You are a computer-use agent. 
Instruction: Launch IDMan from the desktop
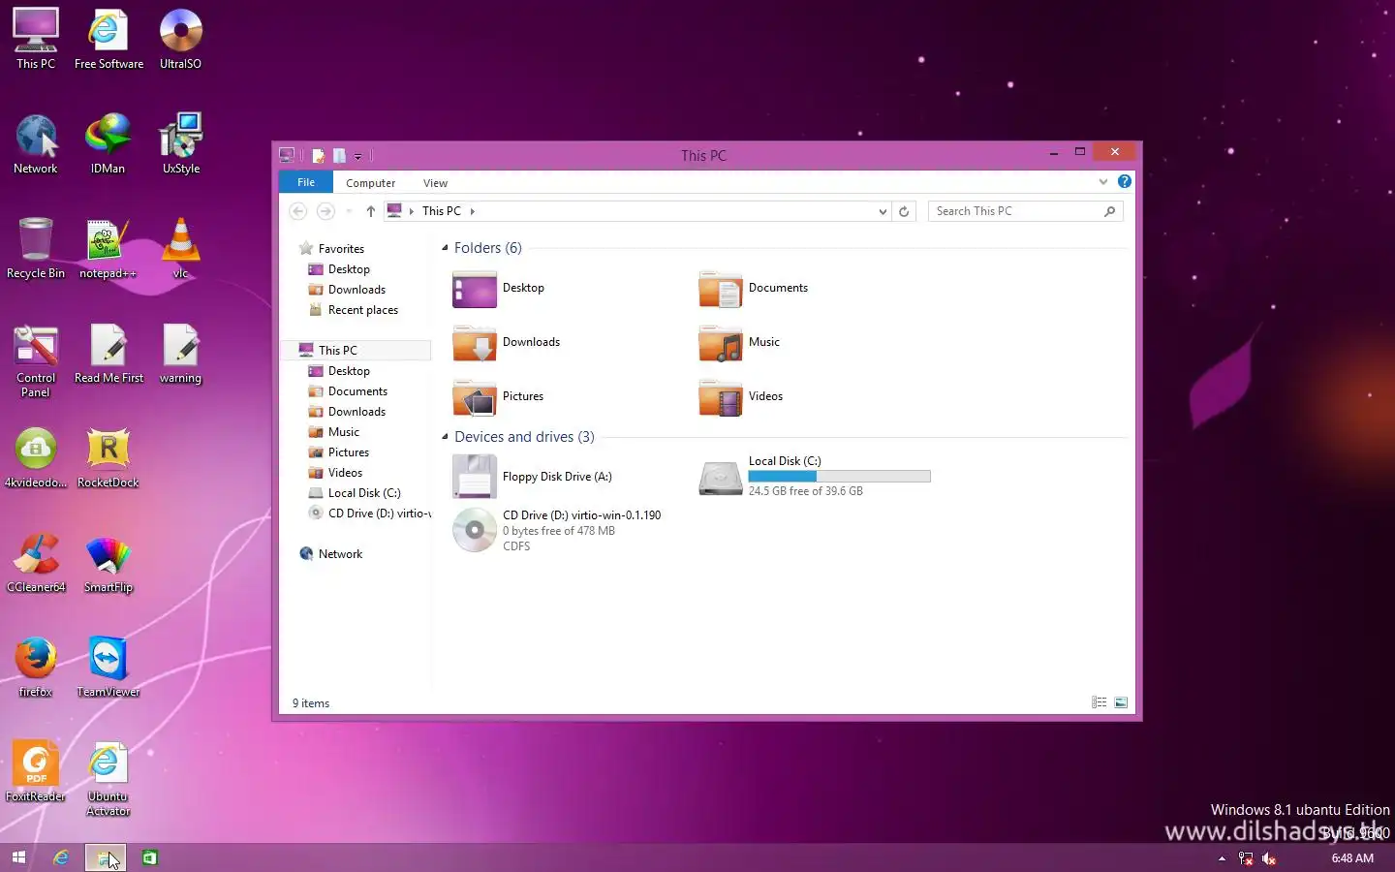[108, 143]
